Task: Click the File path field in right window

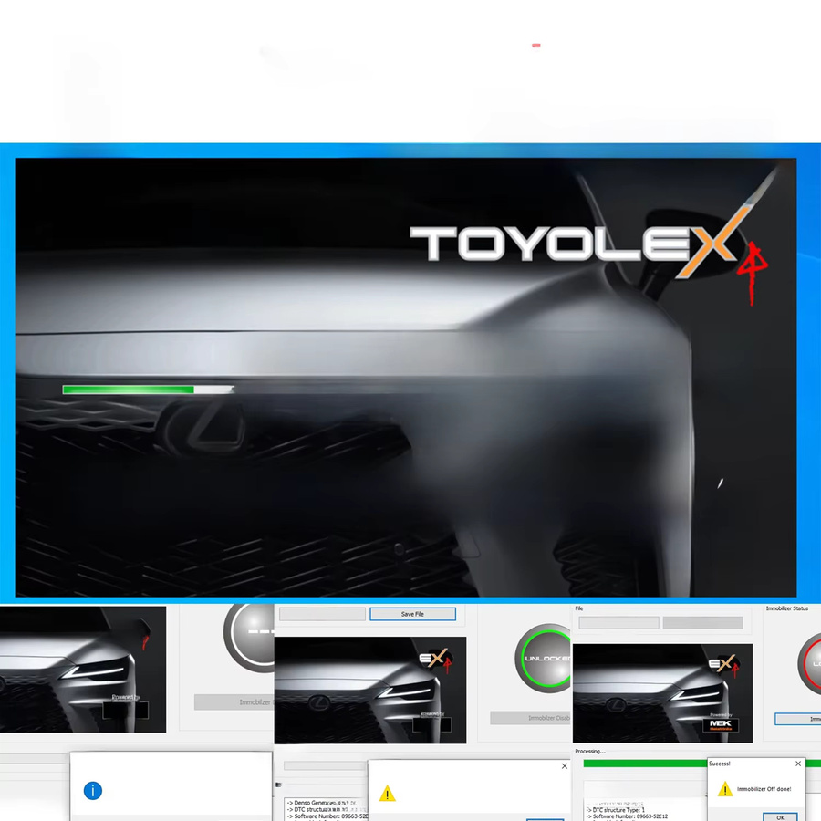Action: [x=618, y=622]
